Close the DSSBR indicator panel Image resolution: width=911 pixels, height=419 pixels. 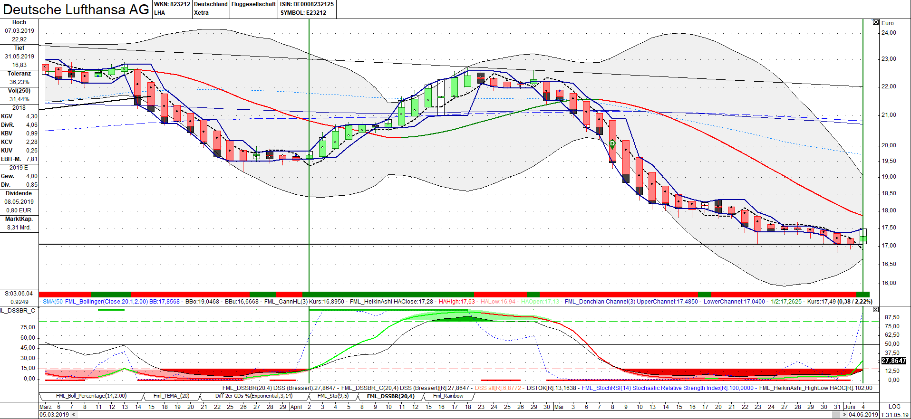[876, 309]
